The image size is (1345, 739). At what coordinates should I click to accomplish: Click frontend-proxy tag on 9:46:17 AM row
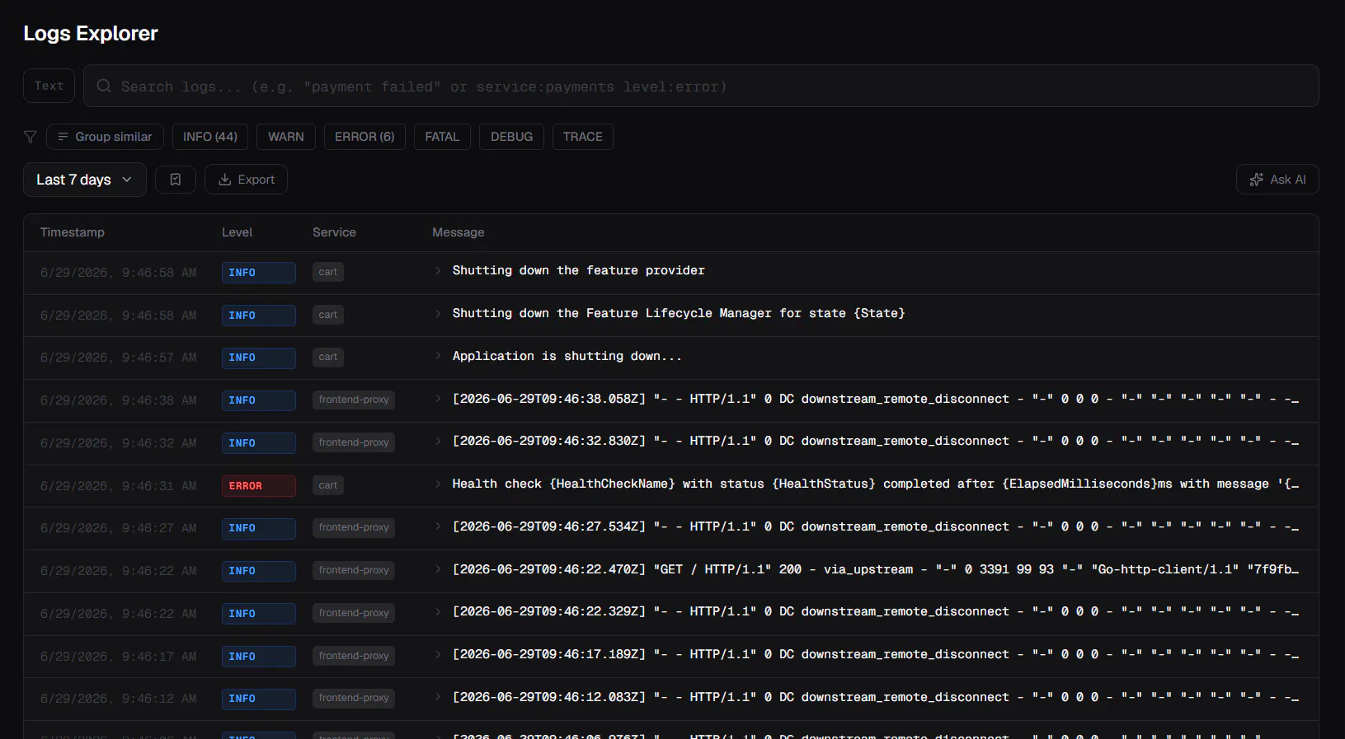(354, 656)
